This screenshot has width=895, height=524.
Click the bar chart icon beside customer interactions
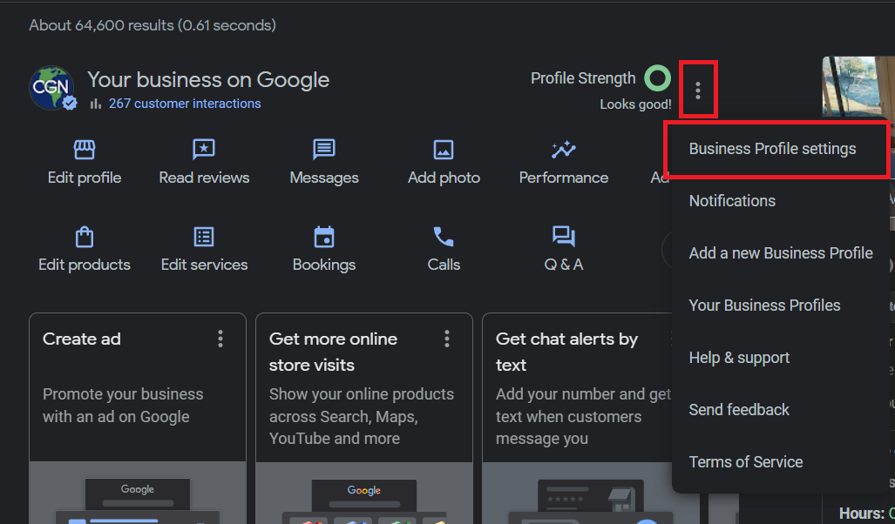tap(96, 104)
